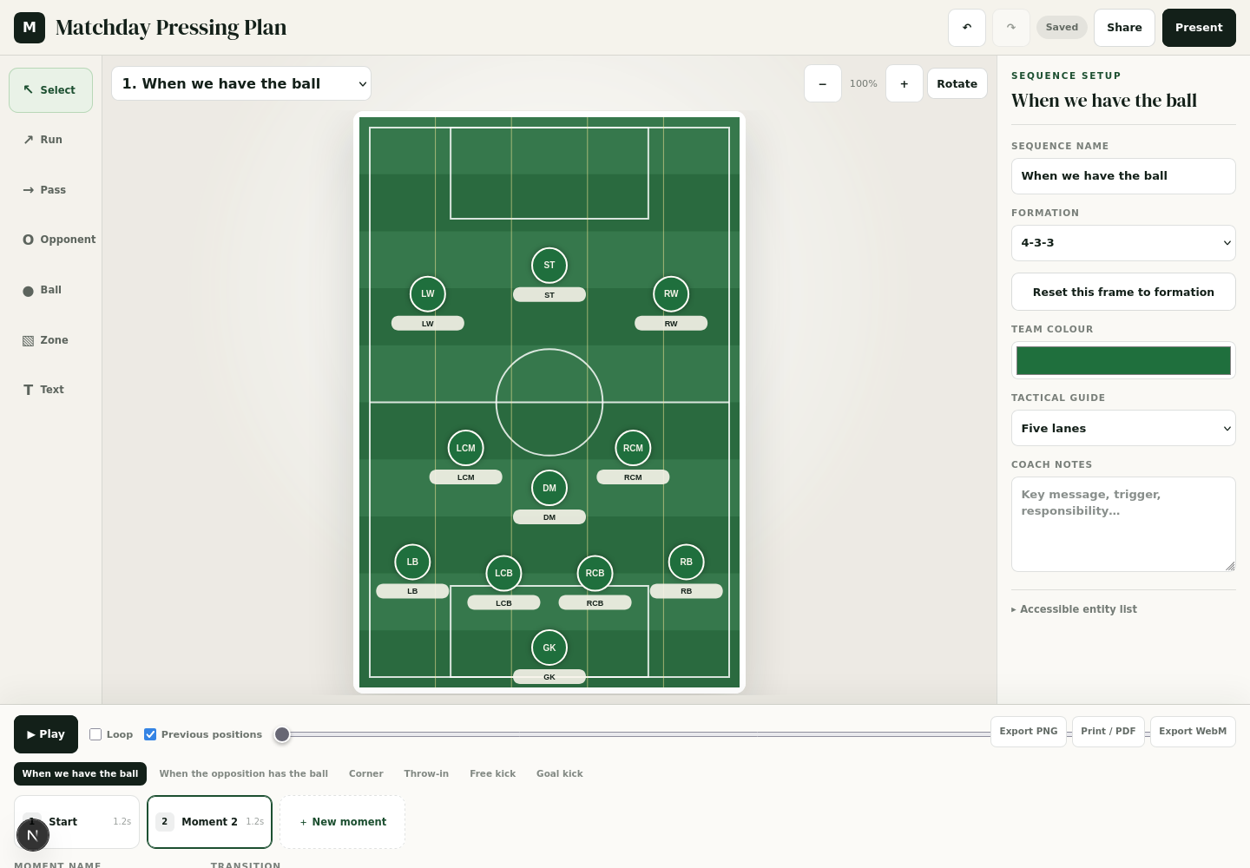The width and height of the screenshot is (1250, 868).
Task: Click the Sequence Name input field
Action: [1123, 176]
